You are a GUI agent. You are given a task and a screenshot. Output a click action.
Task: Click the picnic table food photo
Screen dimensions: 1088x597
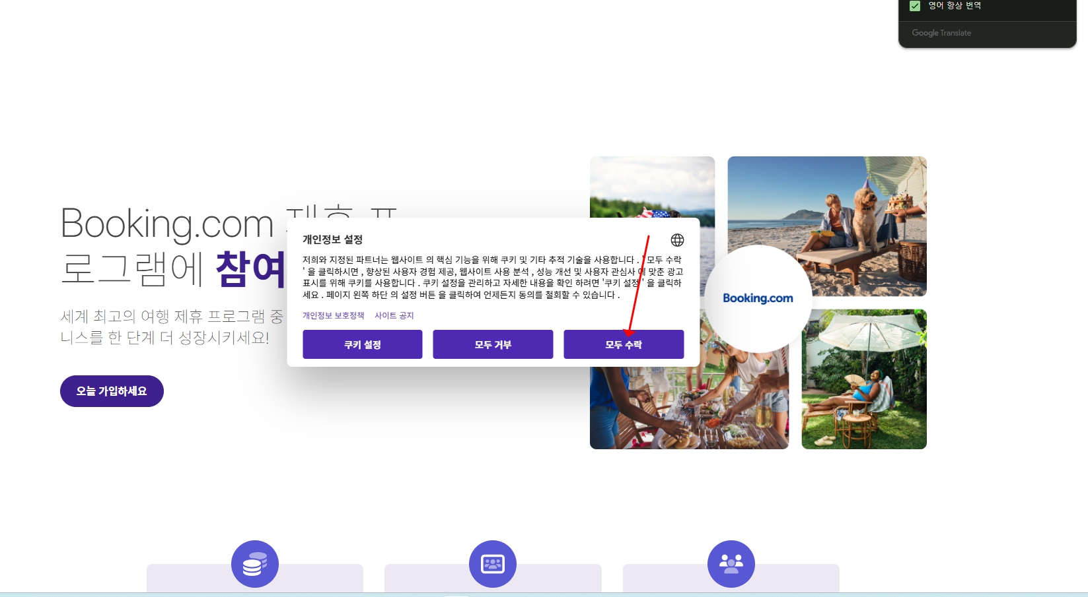689,409
